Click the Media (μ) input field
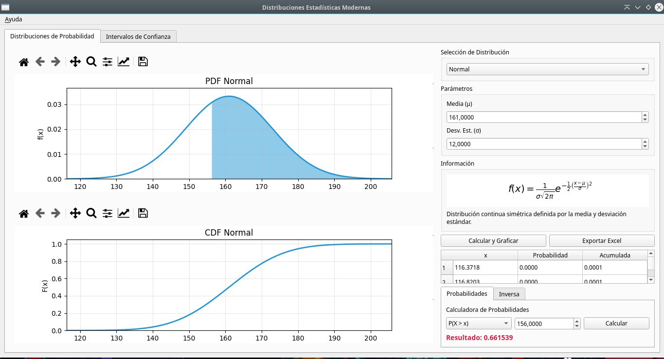The width and height of the screenshot is (664, 359). click(x=544, y=117)
